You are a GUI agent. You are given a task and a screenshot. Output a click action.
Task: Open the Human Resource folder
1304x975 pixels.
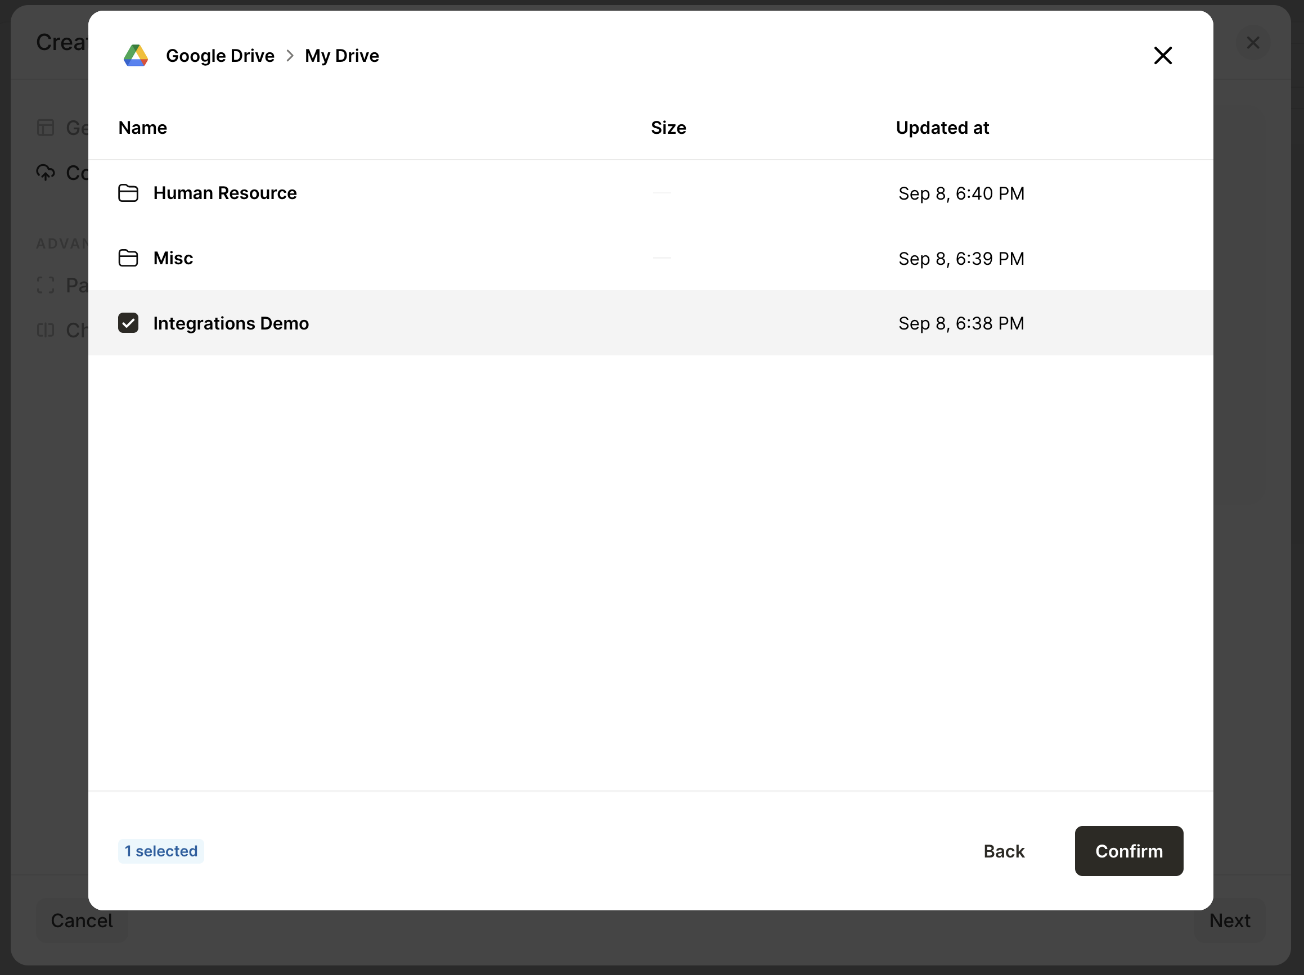tap(224, 193)
